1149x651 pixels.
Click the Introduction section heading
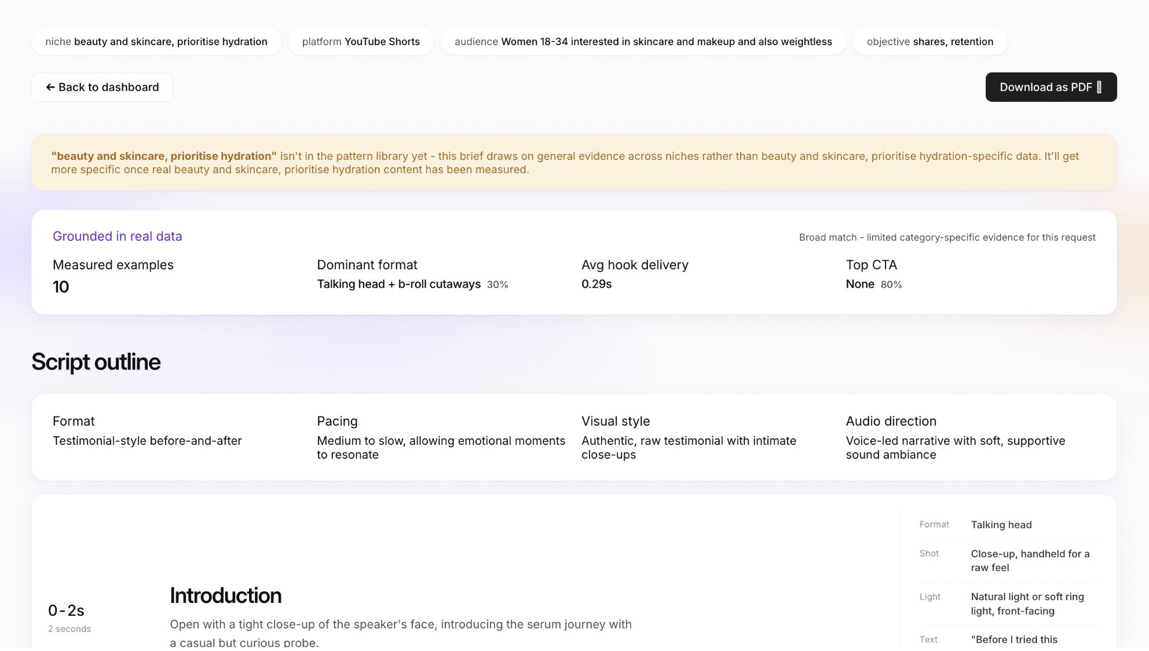[226, 596]
